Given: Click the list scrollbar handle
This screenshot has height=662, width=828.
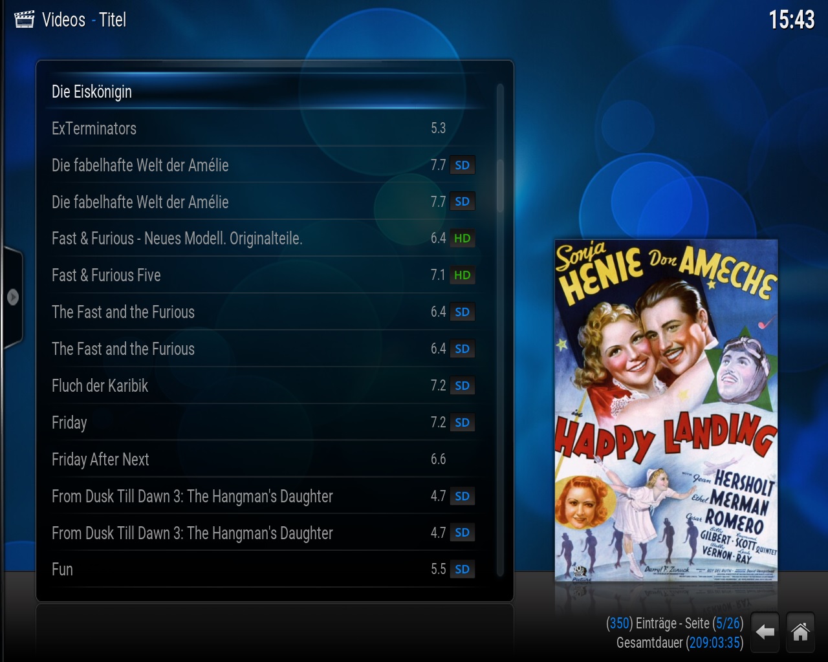Looking at the screenshot, I should coord(500,186).
